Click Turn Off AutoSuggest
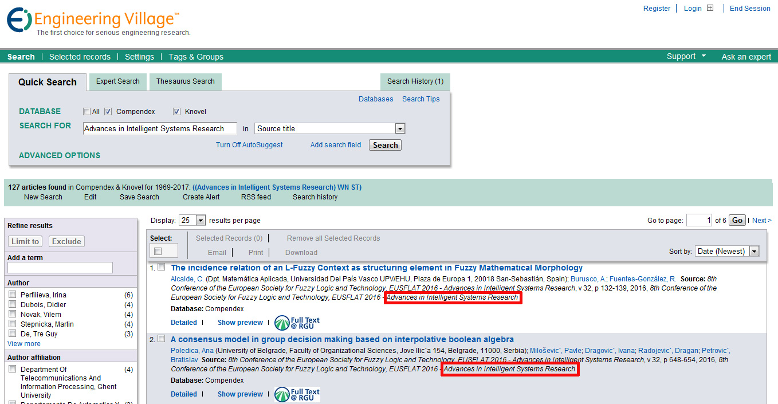Image resolution: width=778 pixels, height=404 pixels. 249,145
